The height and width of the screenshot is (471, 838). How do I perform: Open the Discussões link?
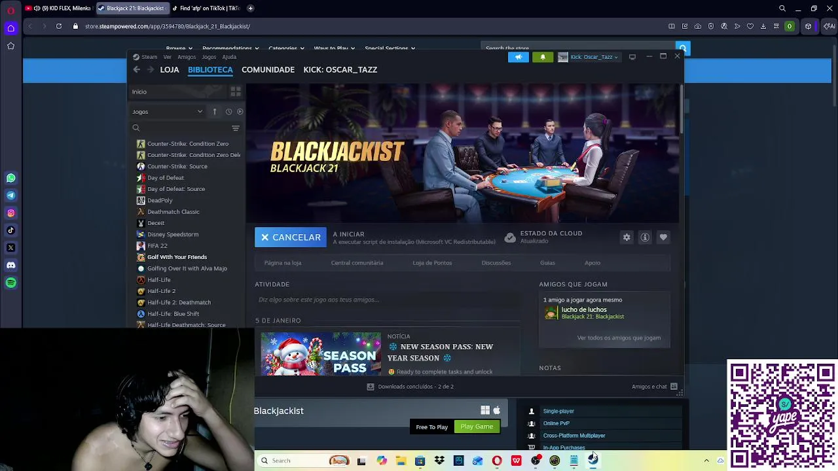click(496, 263)
